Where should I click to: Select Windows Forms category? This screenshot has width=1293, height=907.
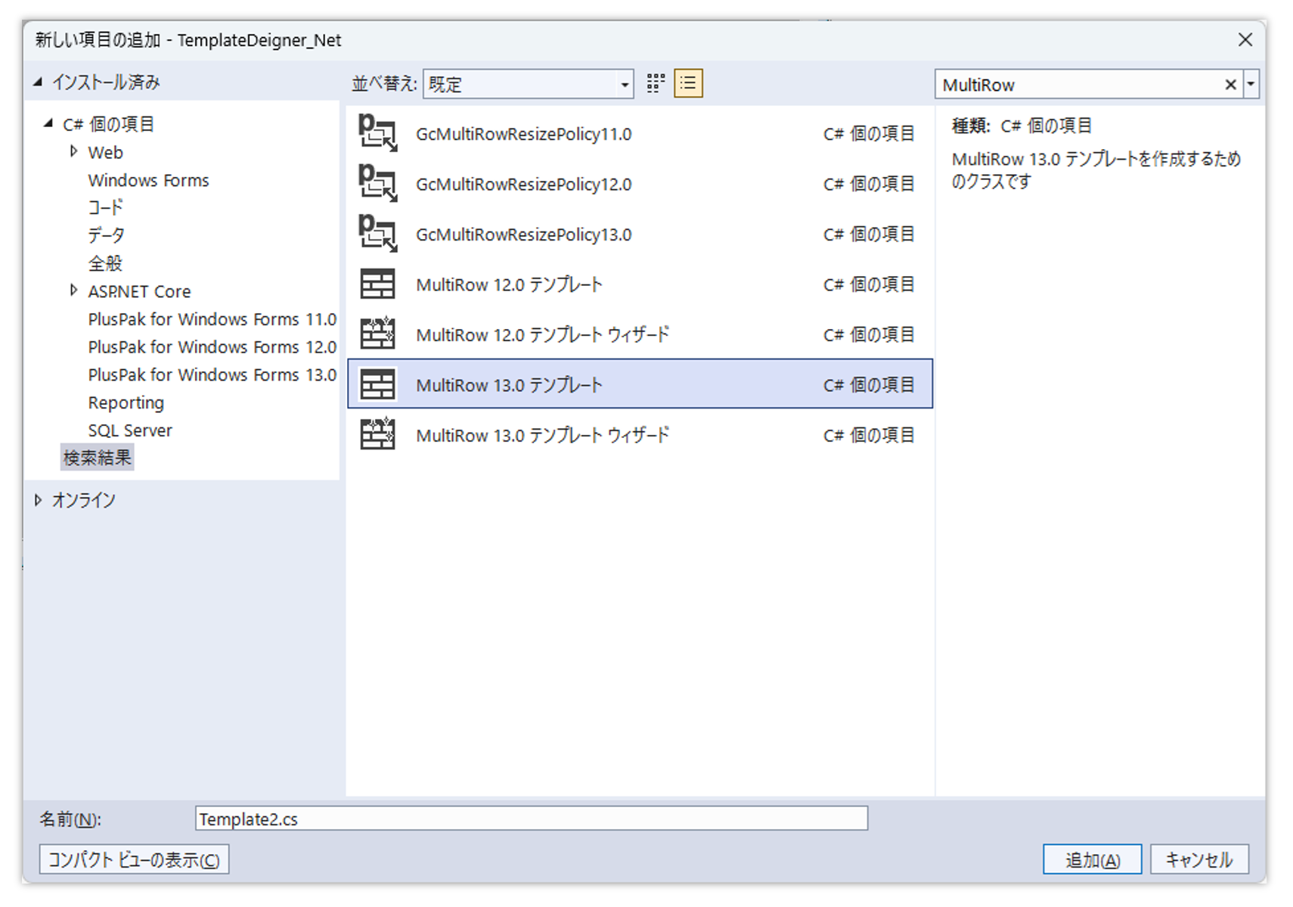[x=148, y=180]
